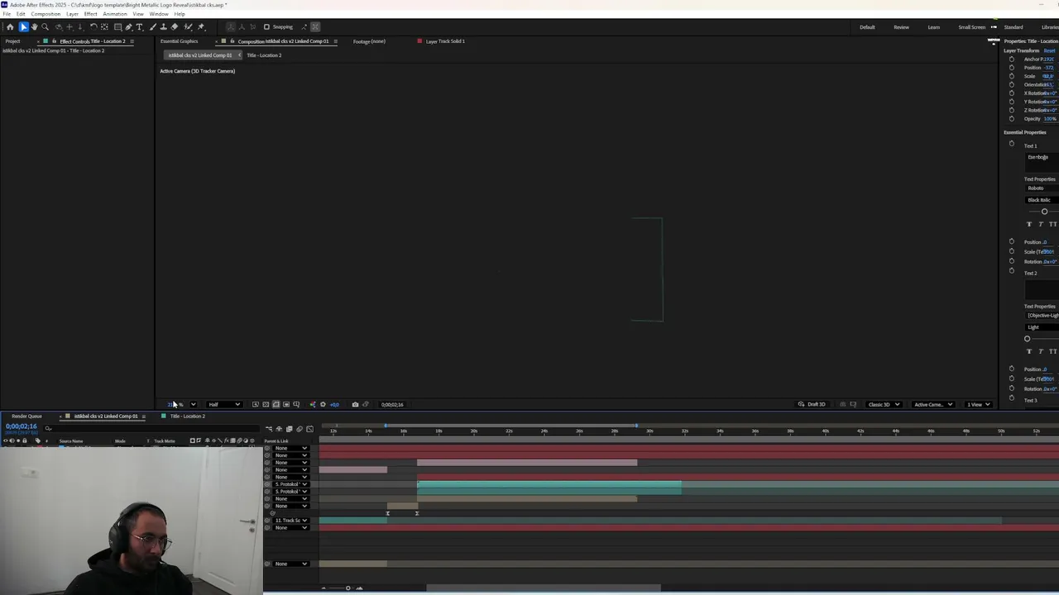The height and width of the screenshot is (595, 1059).
Task: Select the Roto Brush tool
Action: (188, 26)
